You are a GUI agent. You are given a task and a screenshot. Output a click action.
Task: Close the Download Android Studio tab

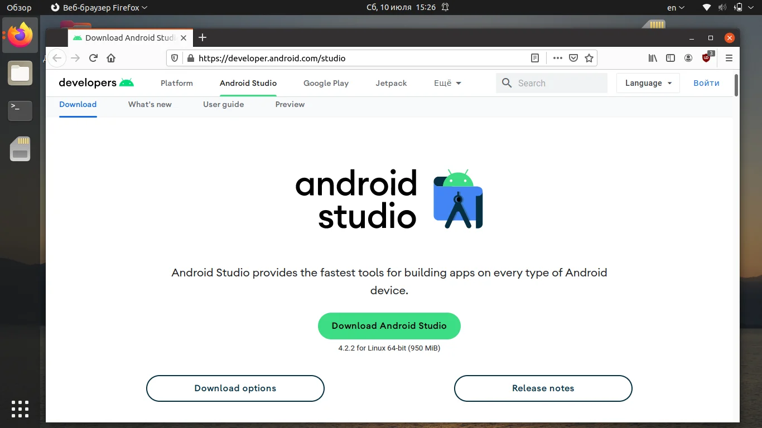click(185, 37)
